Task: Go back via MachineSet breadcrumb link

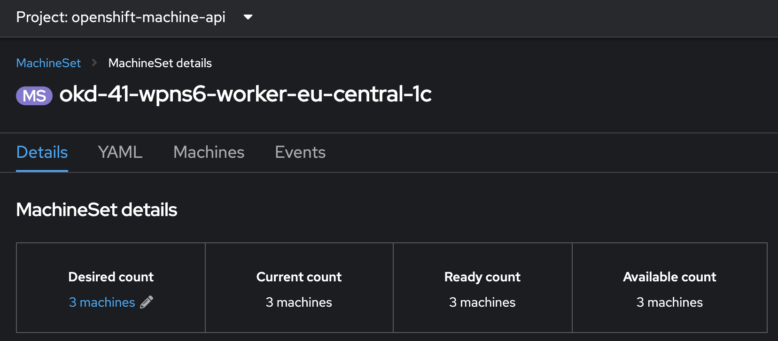Action: coord(48,63)
